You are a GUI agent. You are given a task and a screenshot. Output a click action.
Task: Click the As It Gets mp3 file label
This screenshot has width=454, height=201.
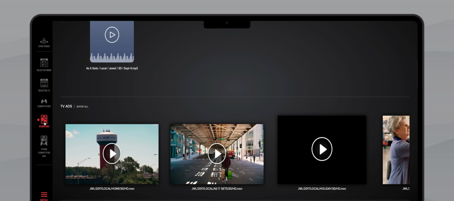[112, 68]
